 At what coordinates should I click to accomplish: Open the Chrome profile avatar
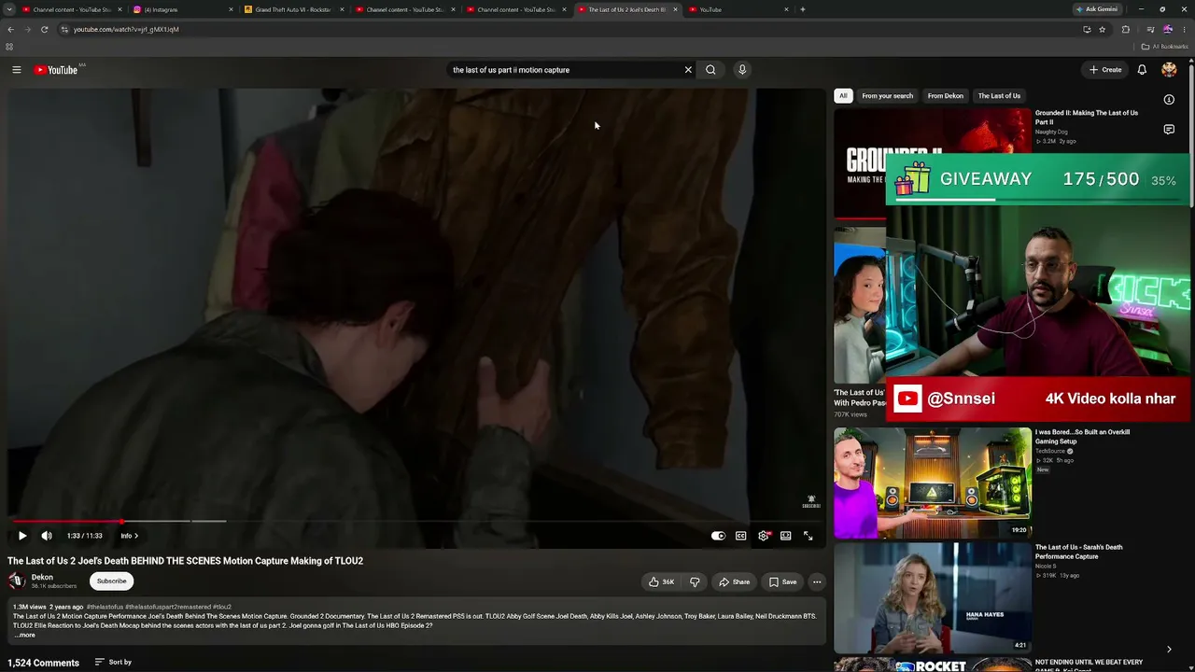(x=1167, y=29)
